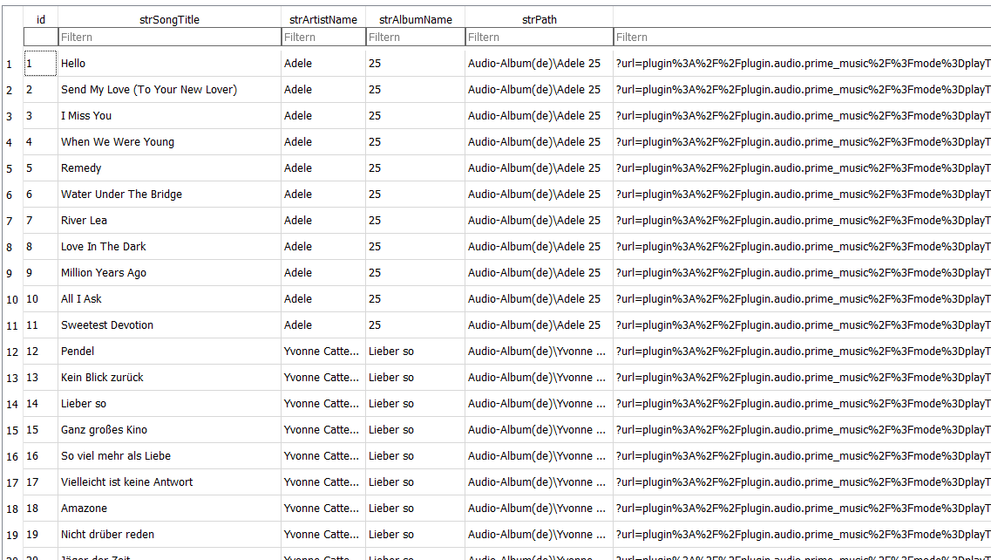Image resolution: width=991 pixels, height=560 pixels.
Task: Select row header number 1
Action: coord(12,64)
